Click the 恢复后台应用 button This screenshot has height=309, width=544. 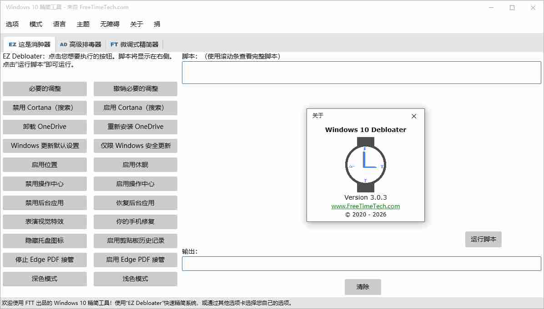pyautogui.click(x=135, y=203)
